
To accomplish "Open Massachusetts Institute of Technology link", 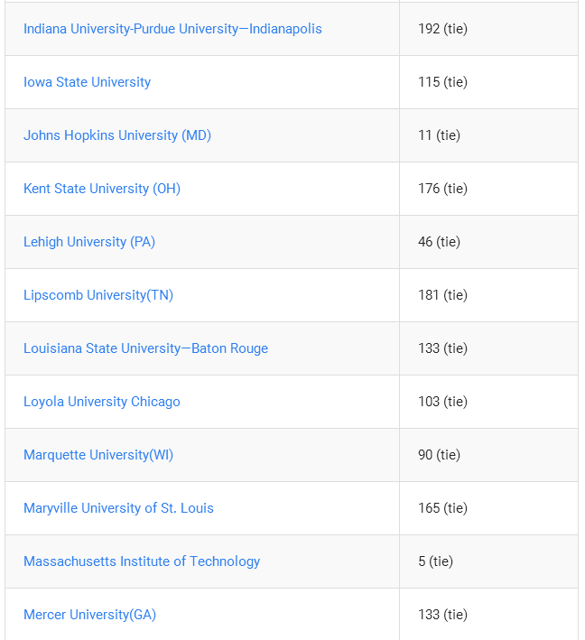I will (x=142, y=561).
